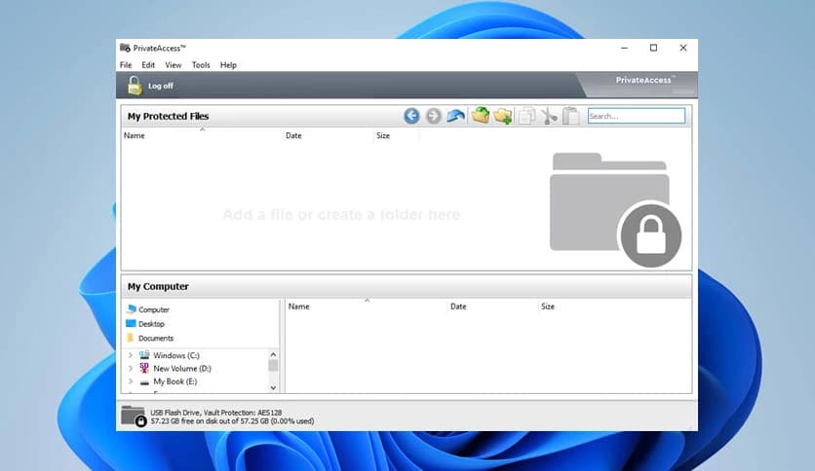Minimize the PrivateAccess window
The height and width of the screenshot is (471, 815).
(624, 48)
